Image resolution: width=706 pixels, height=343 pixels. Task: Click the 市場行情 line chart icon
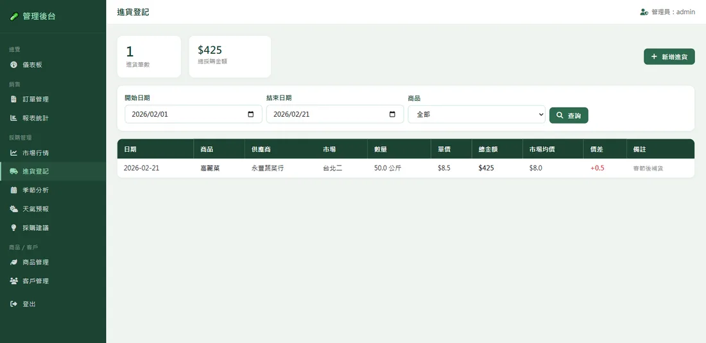tap(14, 153)
